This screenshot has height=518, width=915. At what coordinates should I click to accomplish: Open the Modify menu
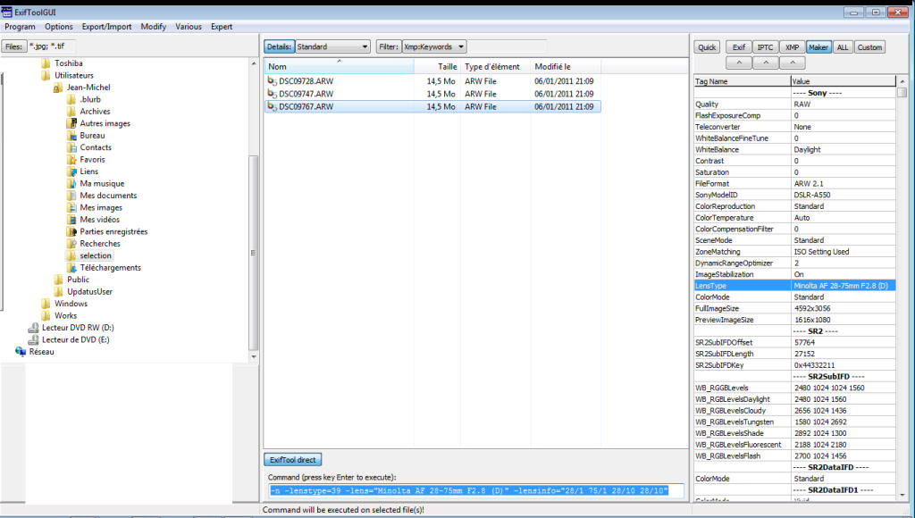154,27
